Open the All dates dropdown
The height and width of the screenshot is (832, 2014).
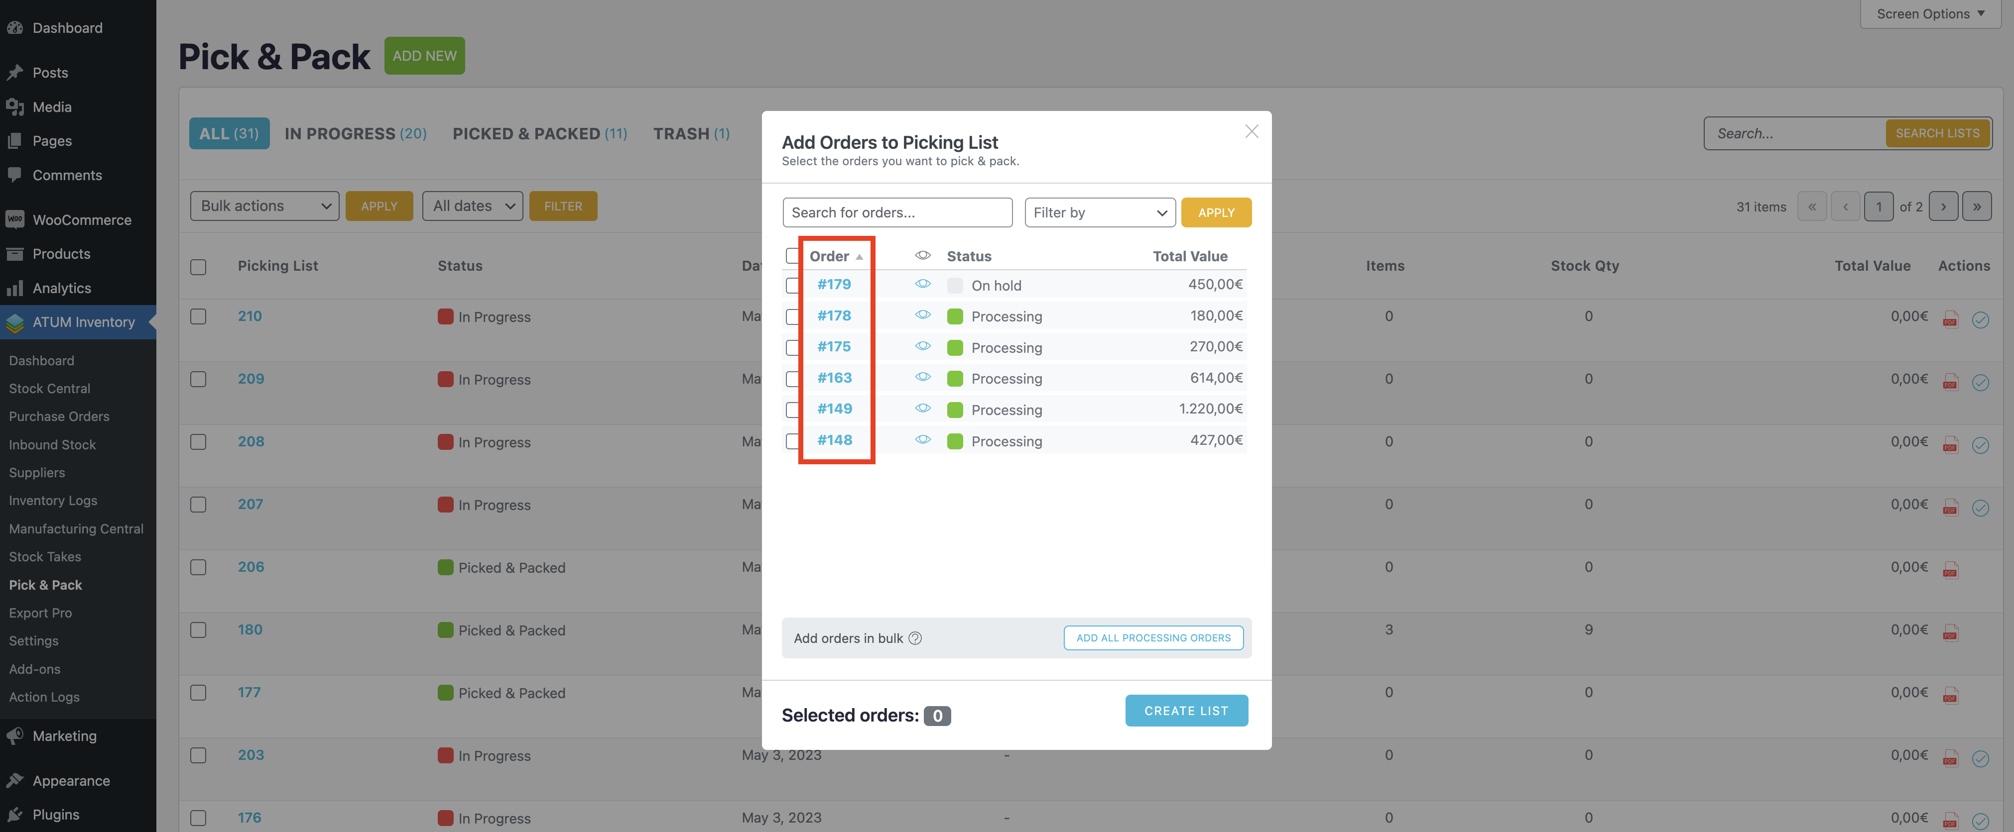point(472,206)
